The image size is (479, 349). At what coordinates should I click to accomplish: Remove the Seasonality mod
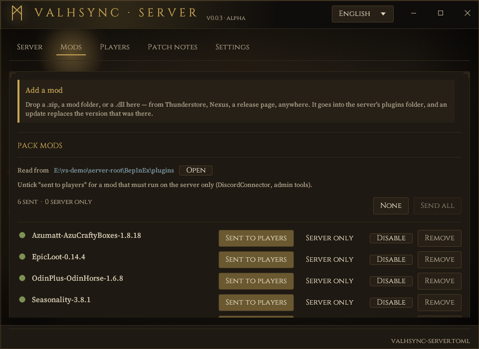[439, 302]
